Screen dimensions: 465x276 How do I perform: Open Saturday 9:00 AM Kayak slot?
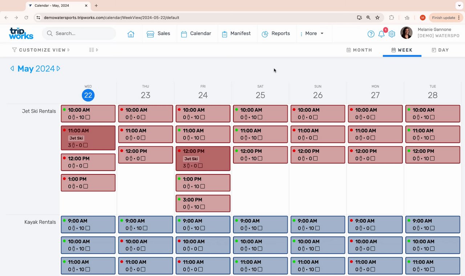point(260,224)
